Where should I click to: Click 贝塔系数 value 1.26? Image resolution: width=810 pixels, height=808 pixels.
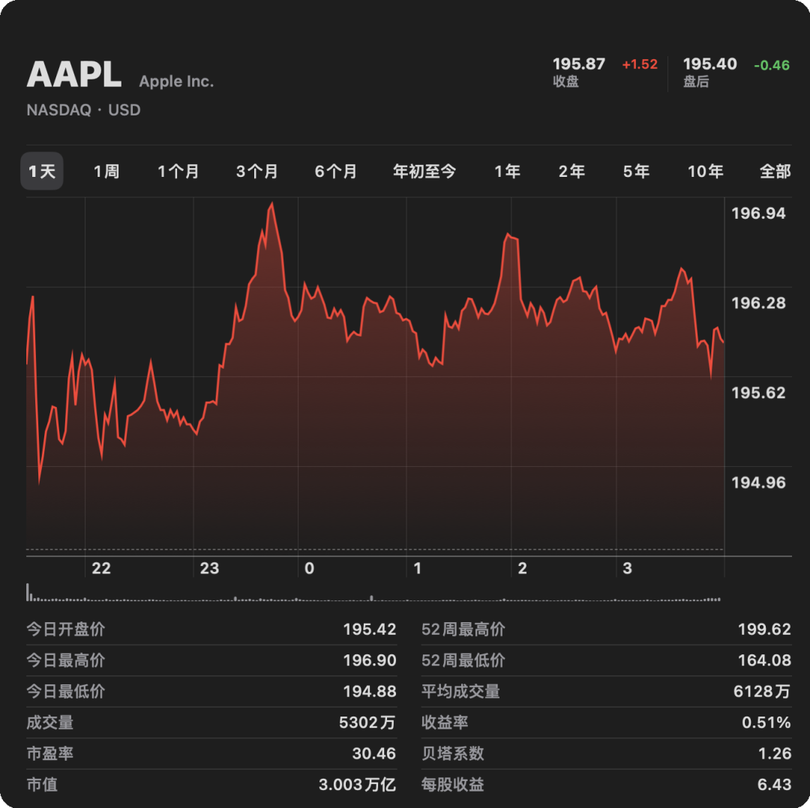coord(774,754)
